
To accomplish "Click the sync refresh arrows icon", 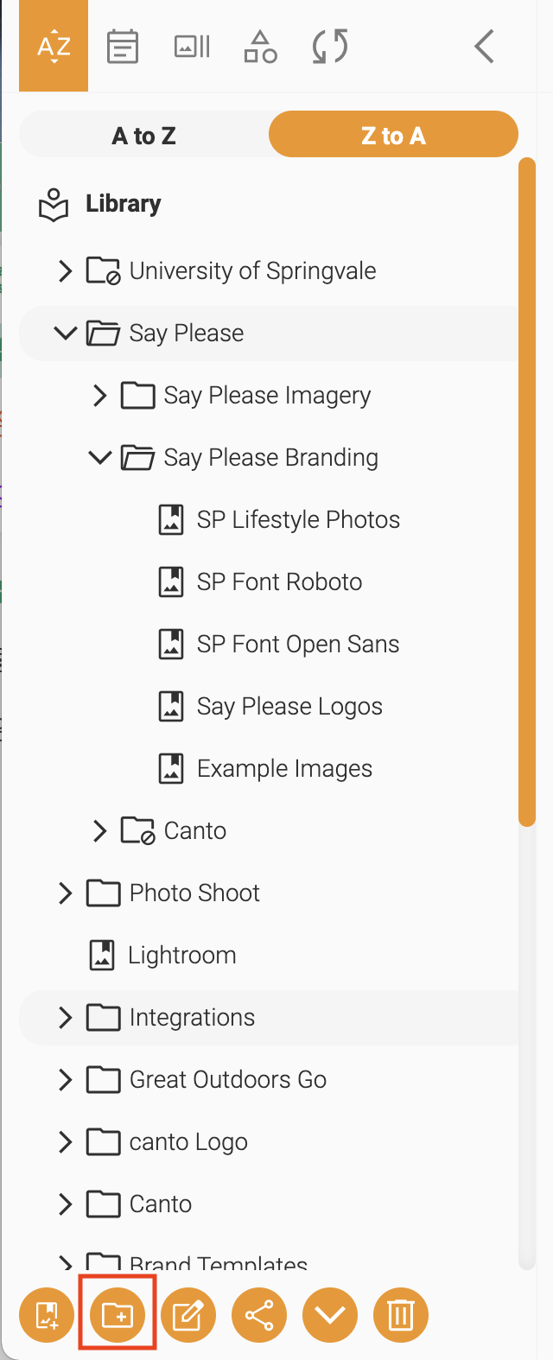I will [x=330, y=47].
